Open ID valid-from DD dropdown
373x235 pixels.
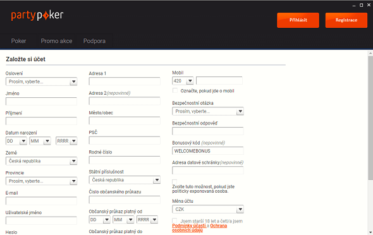pyautogui.click(x=99, y=220)
